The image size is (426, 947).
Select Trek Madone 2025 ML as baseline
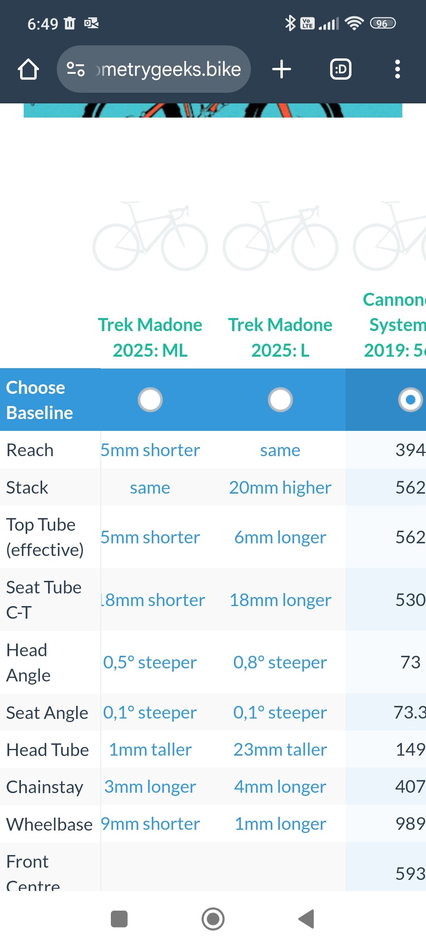150,400
